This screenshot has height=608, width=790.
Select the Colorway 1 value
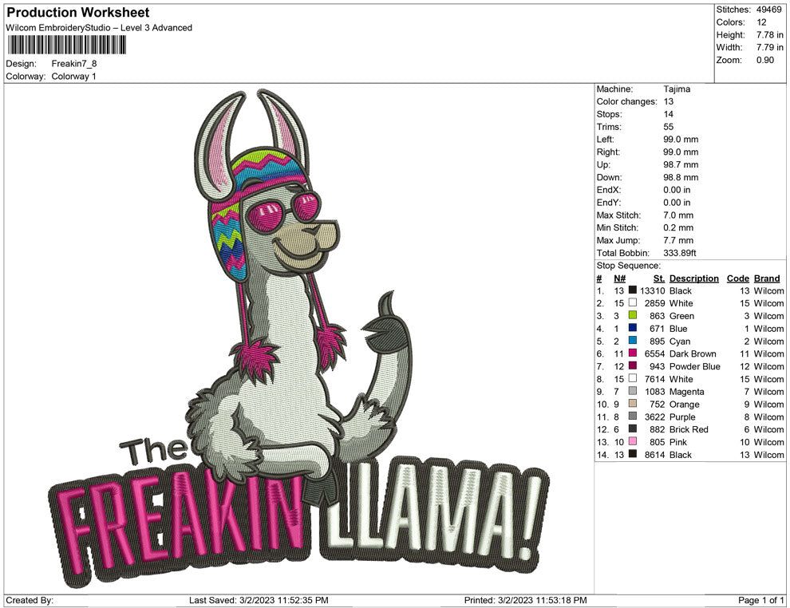tap(73, 76)
